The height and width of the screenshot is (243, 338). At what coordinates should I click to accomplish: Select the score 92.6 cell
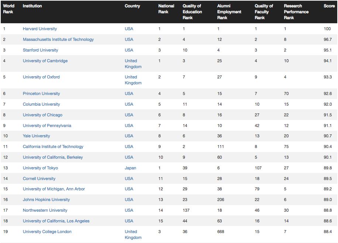[328, 94]
